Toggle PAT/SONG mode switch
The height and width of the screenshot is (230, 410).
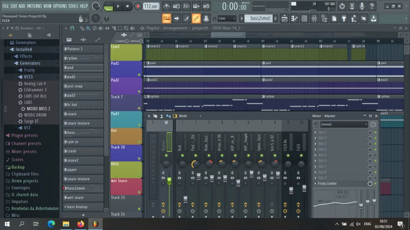click(108, 6)
